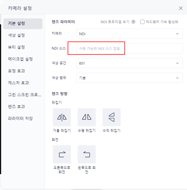The image size is (187, 190).
Task: Click the 수직 뒤집기 vertical flip icon
Action: 112,117
